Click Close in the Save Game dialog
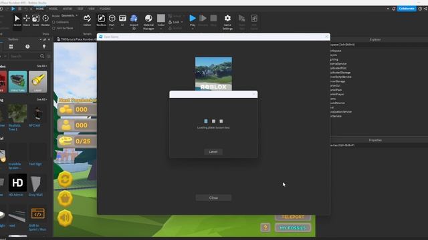 point(213,198)
